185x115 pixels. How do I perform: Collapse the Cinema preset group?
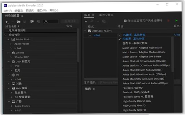[8, 53]
